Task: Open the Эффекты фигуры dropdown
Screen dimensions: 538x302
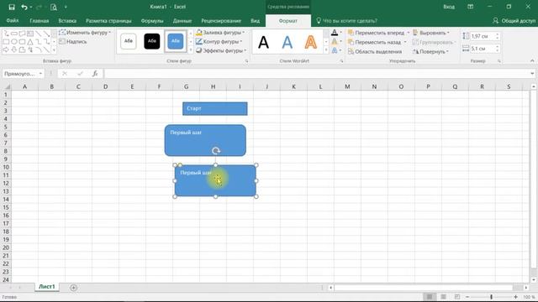Action: tap(221, 50)
